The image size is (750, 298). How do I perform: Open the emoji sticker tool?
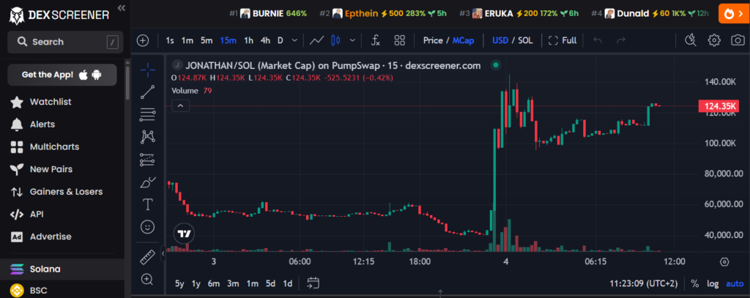pyautogui.click(x=147, y=227)
